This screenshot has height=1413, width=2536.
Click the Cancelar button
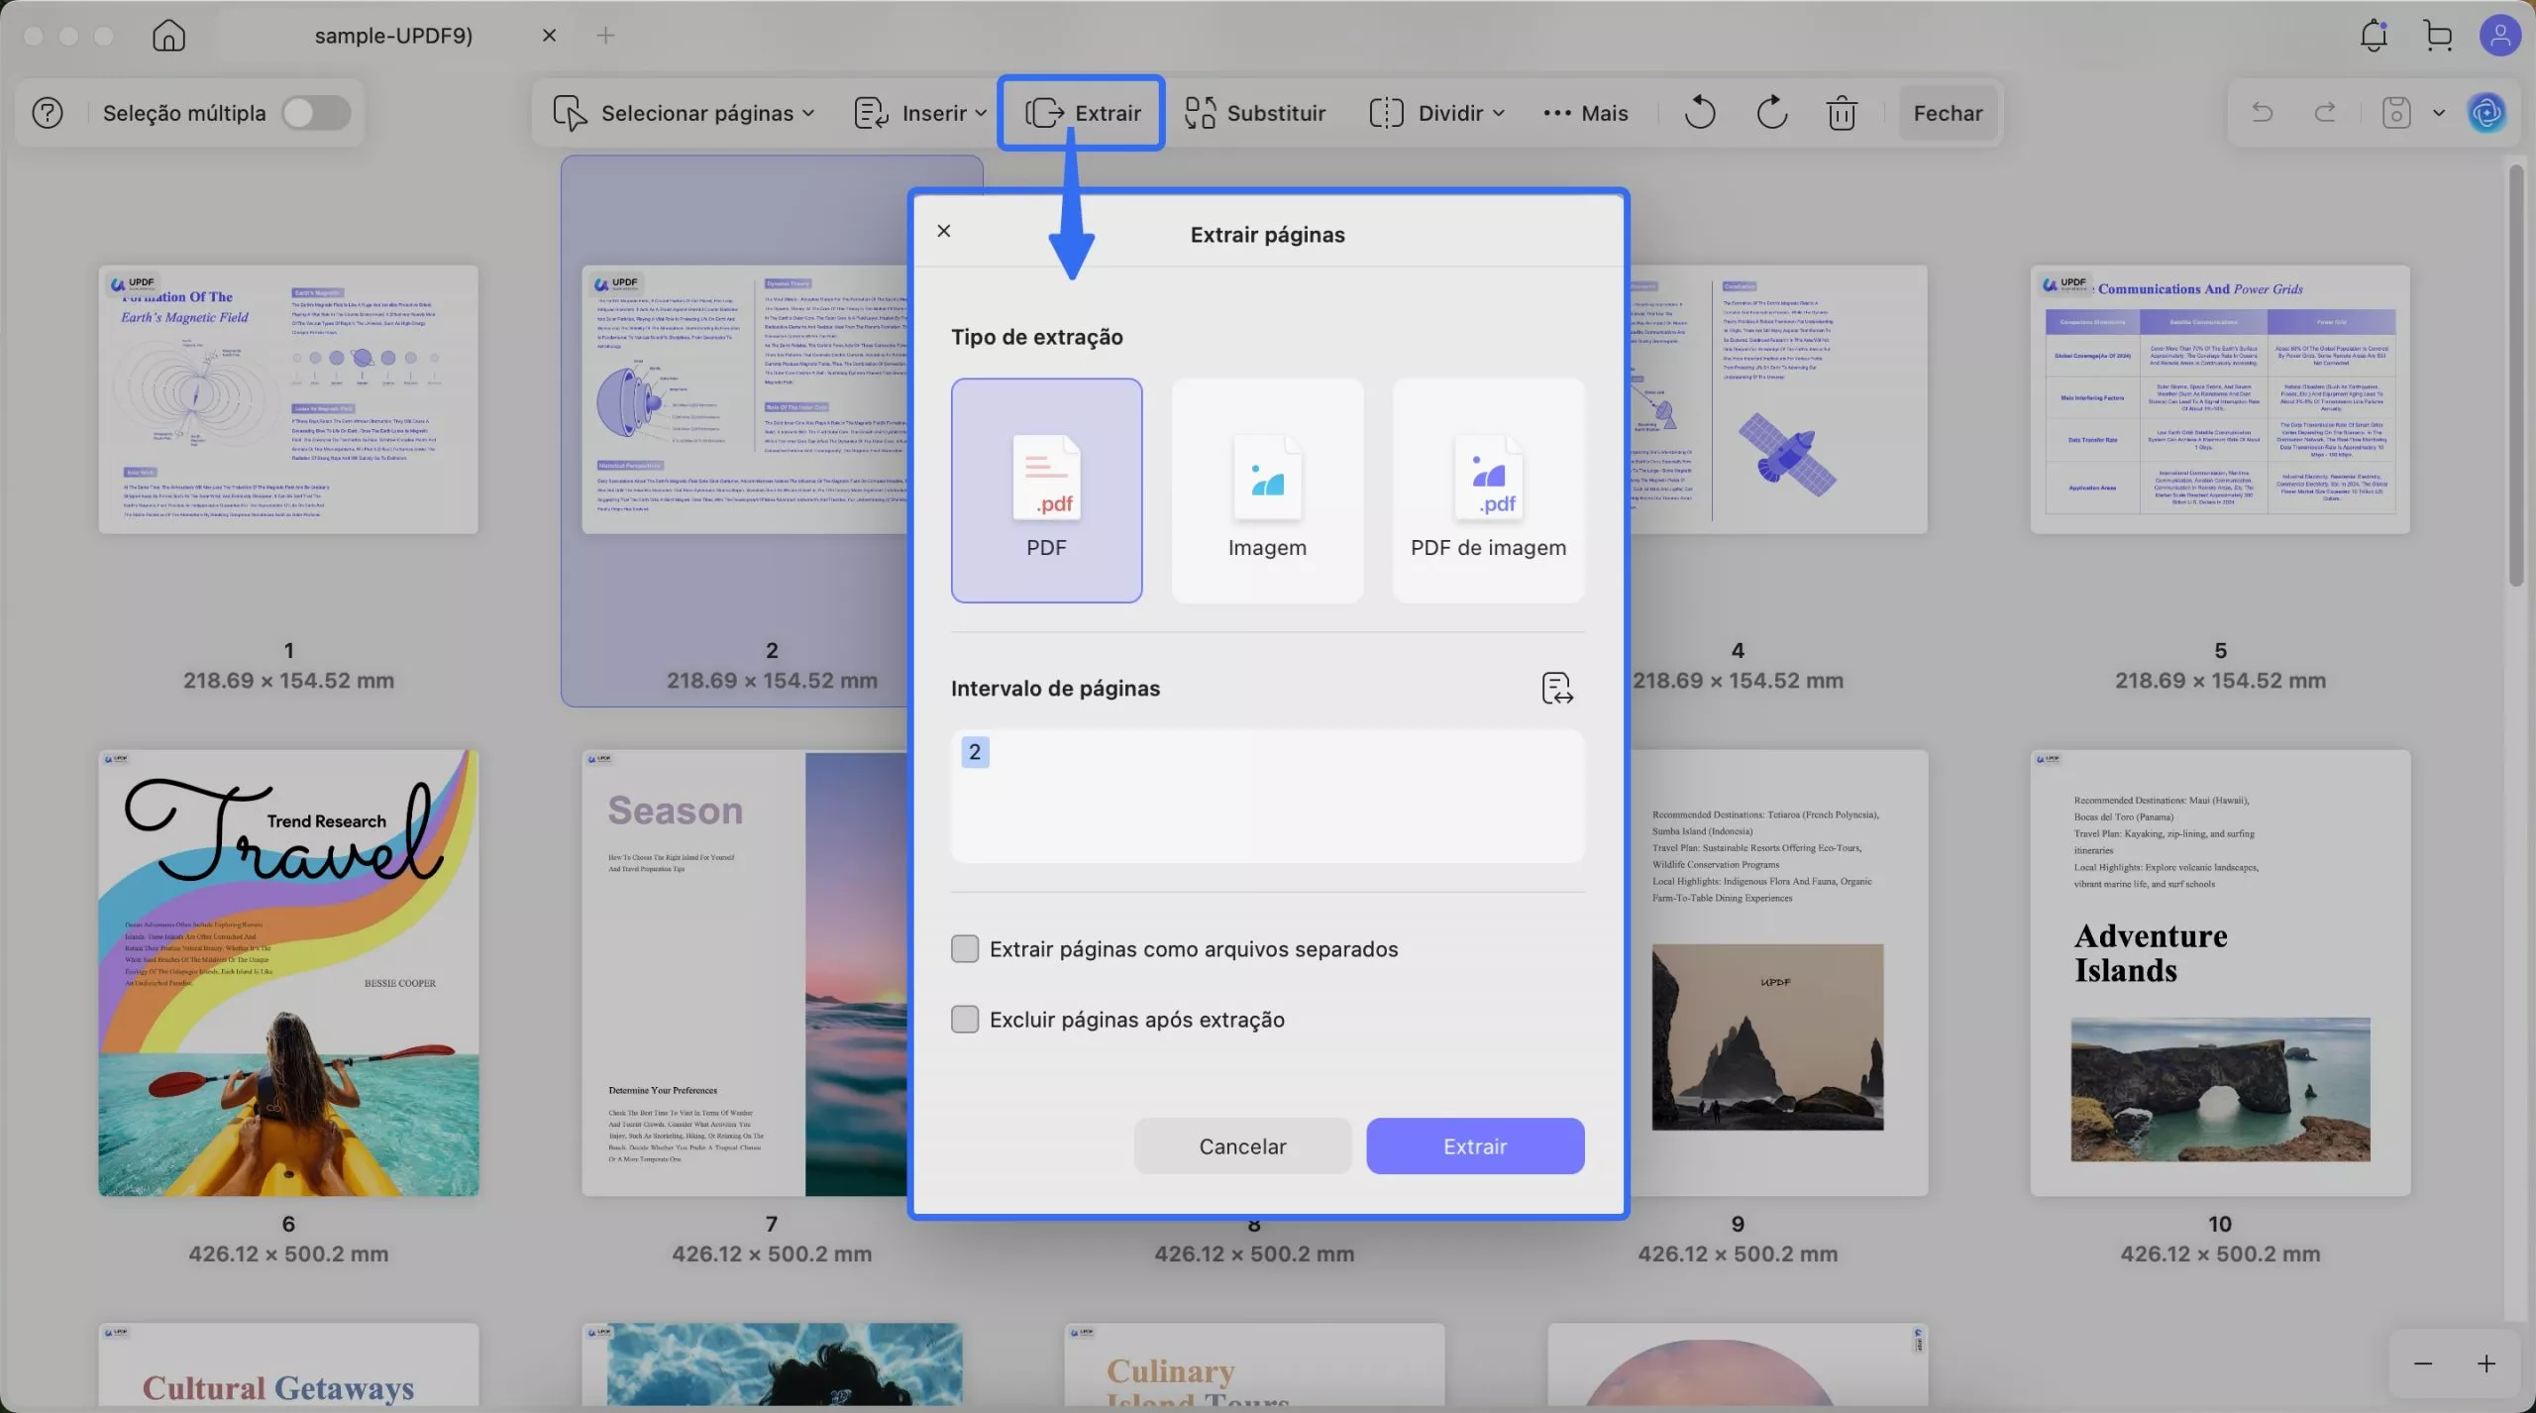(1242, 1146)
